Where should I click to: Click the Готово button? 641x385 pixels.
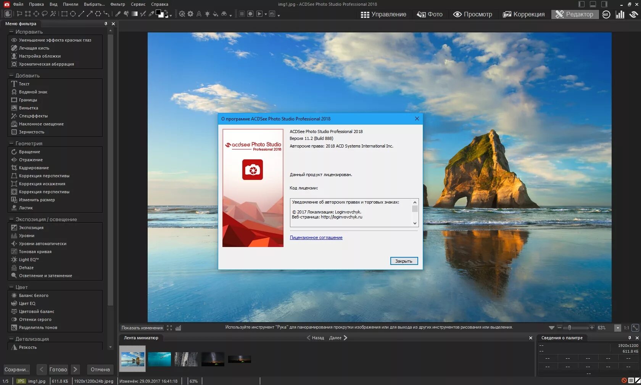[x=58, y=369]
